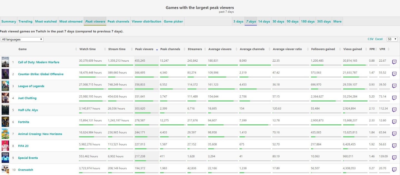This screenshot has width=400, height=175.
Task: Click the Just Chatting cover thumbnail
Action: tap(5, 98)
